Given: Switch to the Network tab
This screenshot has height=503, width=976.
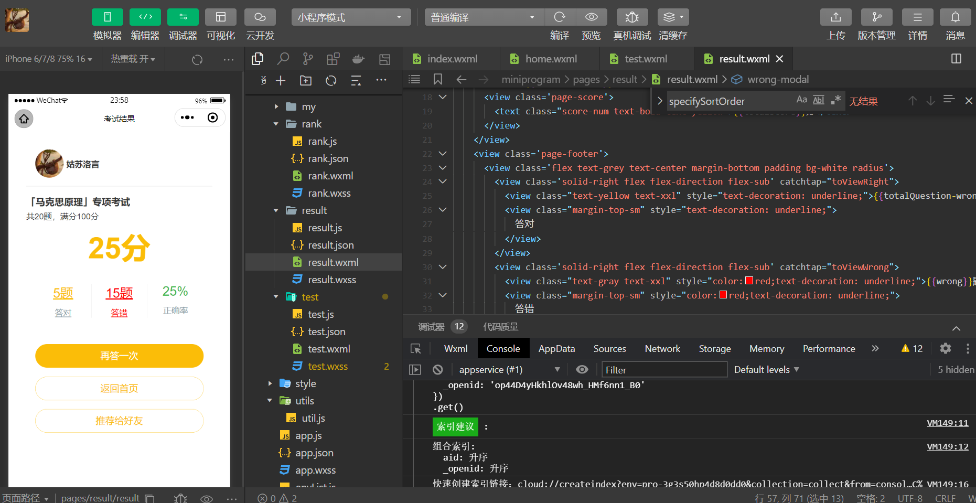Looking at the screenshot, I should [662, 349].
